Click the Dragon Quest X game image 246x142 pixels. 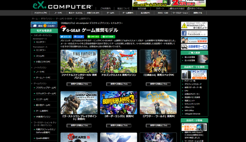coord(118,61)
